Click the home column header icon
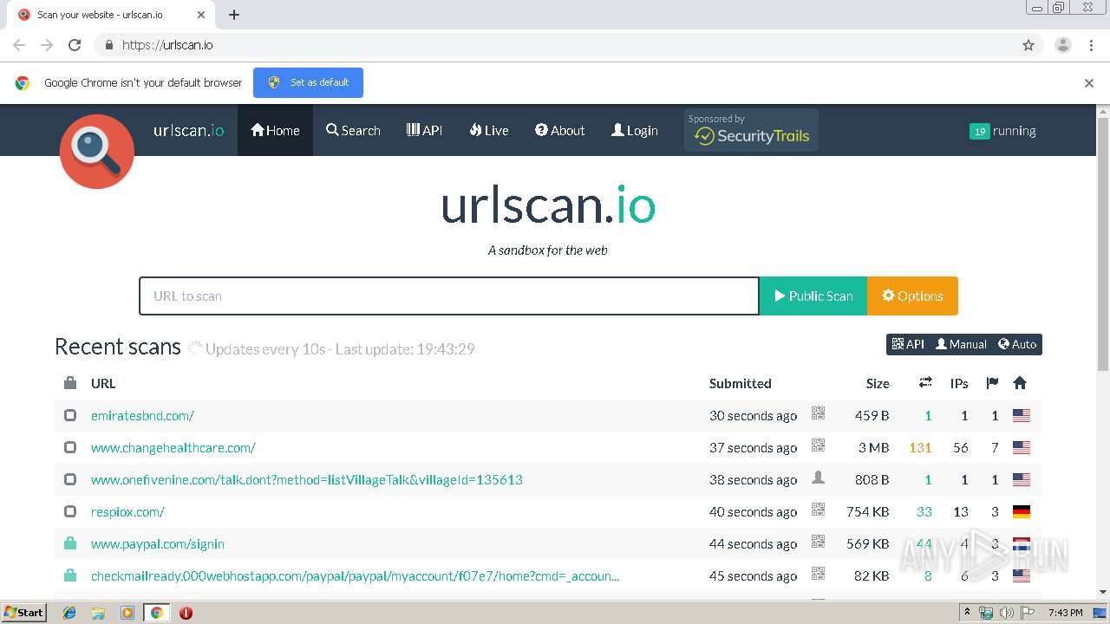Screen dimensions: 1110x624 (1020, 383)
